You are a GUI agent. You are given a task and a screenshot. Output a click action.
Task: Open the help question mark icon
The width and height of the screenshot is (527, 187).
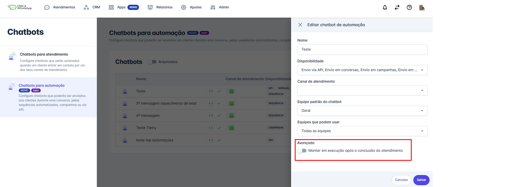tap(409, 8)
